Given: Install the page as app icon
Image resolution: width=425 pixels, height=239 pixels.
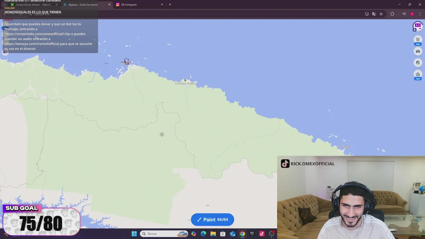Looking at the screenshot, I should [367, 14].
